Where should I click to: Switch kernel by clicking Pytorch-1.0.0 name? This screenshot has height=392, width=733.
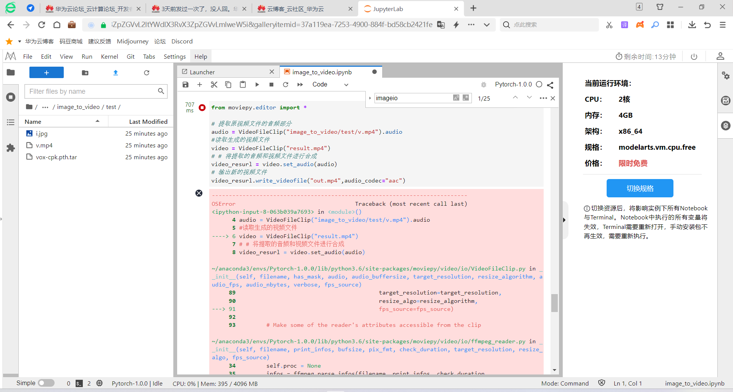513,85
